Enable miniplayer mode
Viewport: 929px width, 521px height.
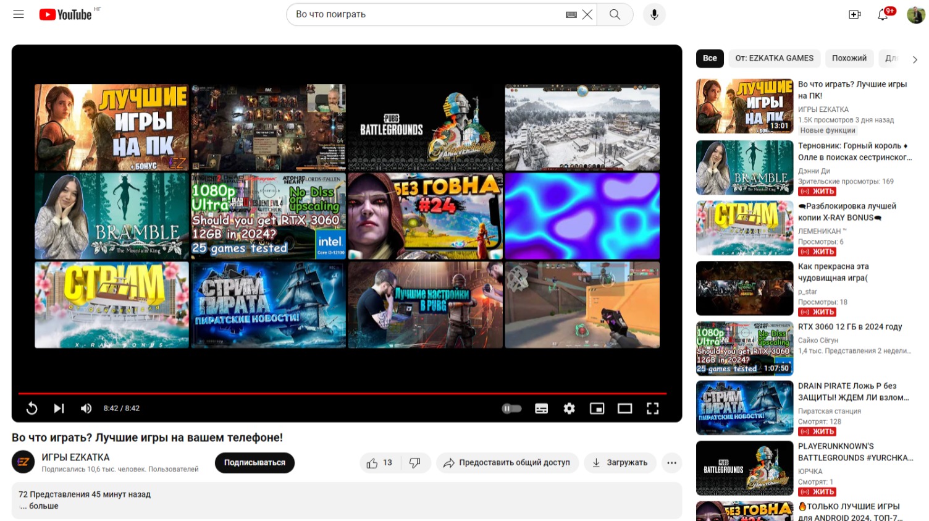click(x=597, y=408)
